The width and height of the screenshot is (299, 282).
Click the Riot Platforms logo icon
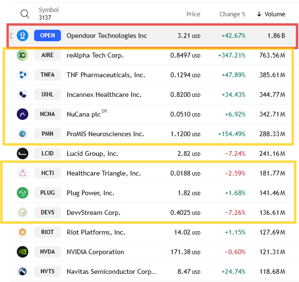pyautogui.click(x=23, y=232)
